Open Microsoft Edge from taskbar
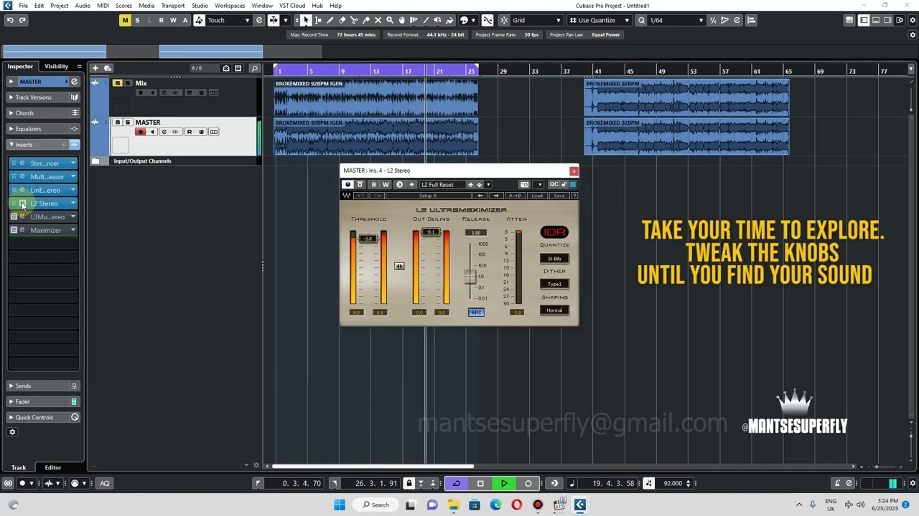 (x=495, y=505)
